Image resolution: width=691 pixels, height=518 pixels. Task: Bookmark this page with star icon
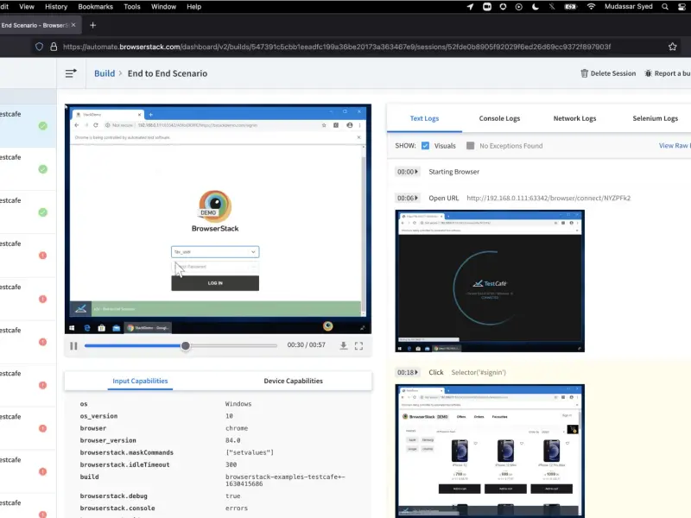(673, 47)
